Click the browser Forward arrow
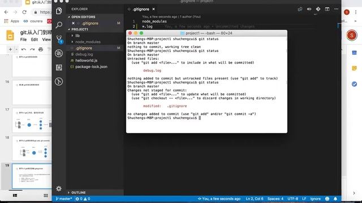The image size is (362, 203). 15,12
